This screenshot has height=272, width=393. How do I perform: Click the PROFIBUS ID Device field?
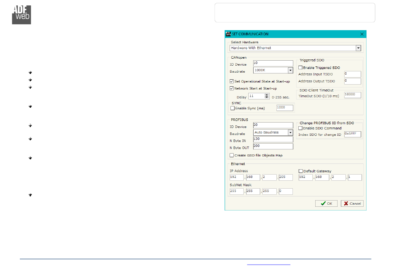click(273, 125)
